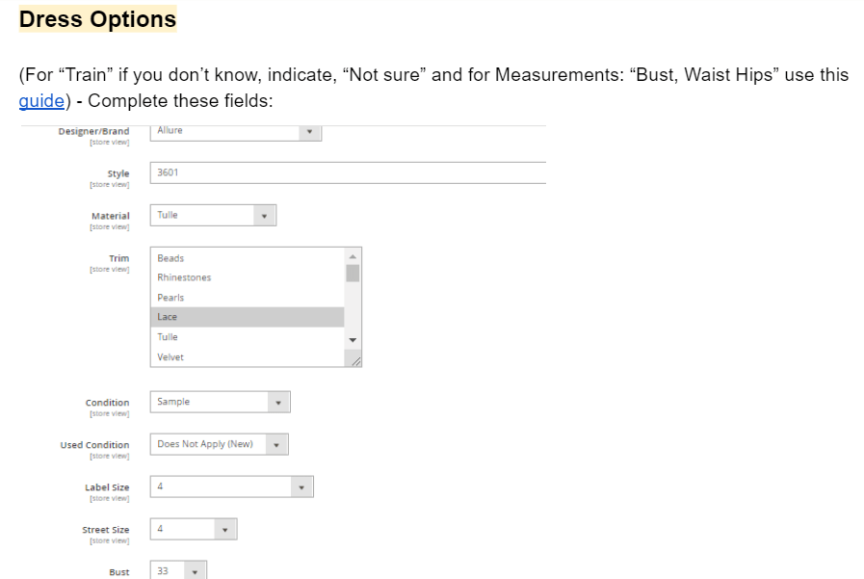This screenshot has width=864, height=579.
Task: Select the highlighted Lace trim option
Action: click(247, 317)
